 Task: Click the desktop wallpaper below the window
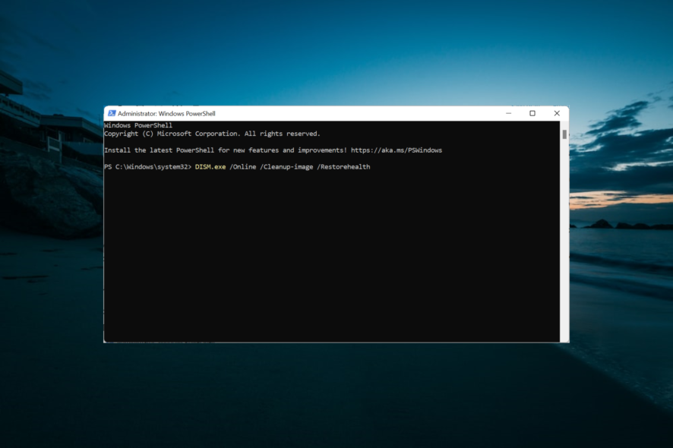click(334, 395)
